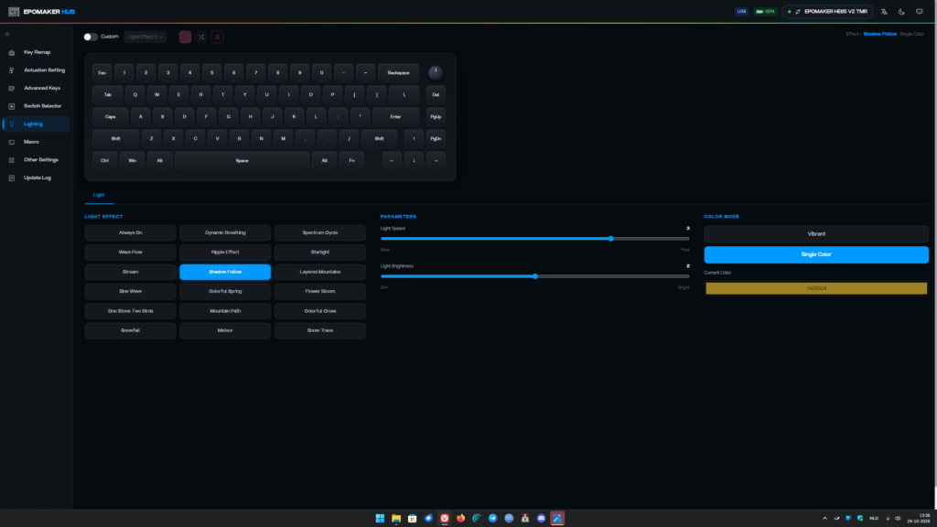The height and width of the screenshot is (527, 937).
Task: Collapse the left sidebar with the double-chevron
Action: click(7, 34)
